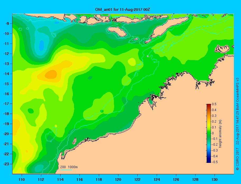Viewport: 241px width, 184px height.
Task: Click the latitude label -11
Action: coord(6,44)
